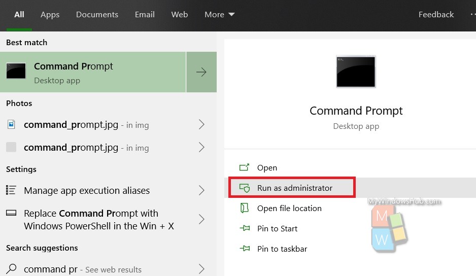Click the Pin to Start pin icon
Screen dimensions: 476x276
pyautogui.click(x=245, y=228)
